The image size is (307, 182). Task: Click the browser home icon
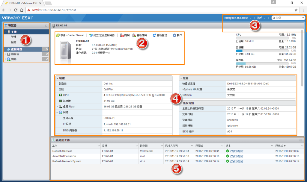click(22, 10)
